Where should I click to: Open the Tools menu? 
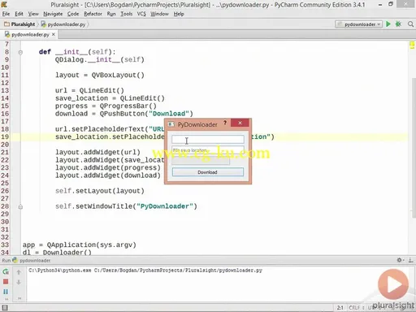click(127, 14)
